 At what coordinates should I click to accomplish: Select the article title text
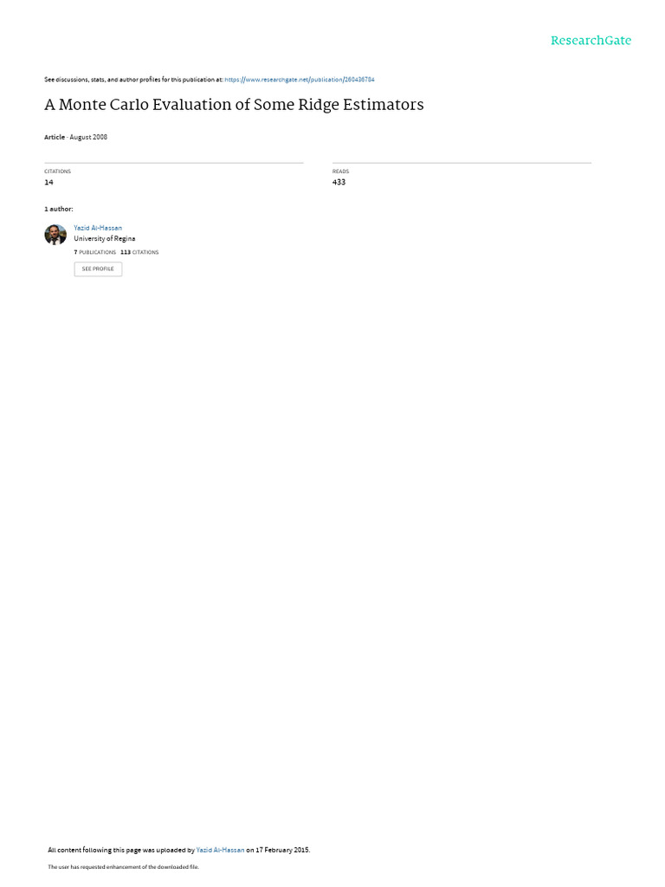tap(234, 105)
